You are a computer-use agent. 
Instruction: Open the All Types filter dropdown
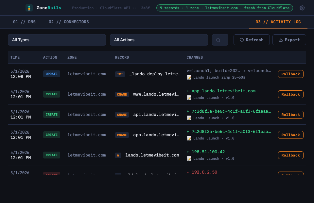tap(57, 40)
